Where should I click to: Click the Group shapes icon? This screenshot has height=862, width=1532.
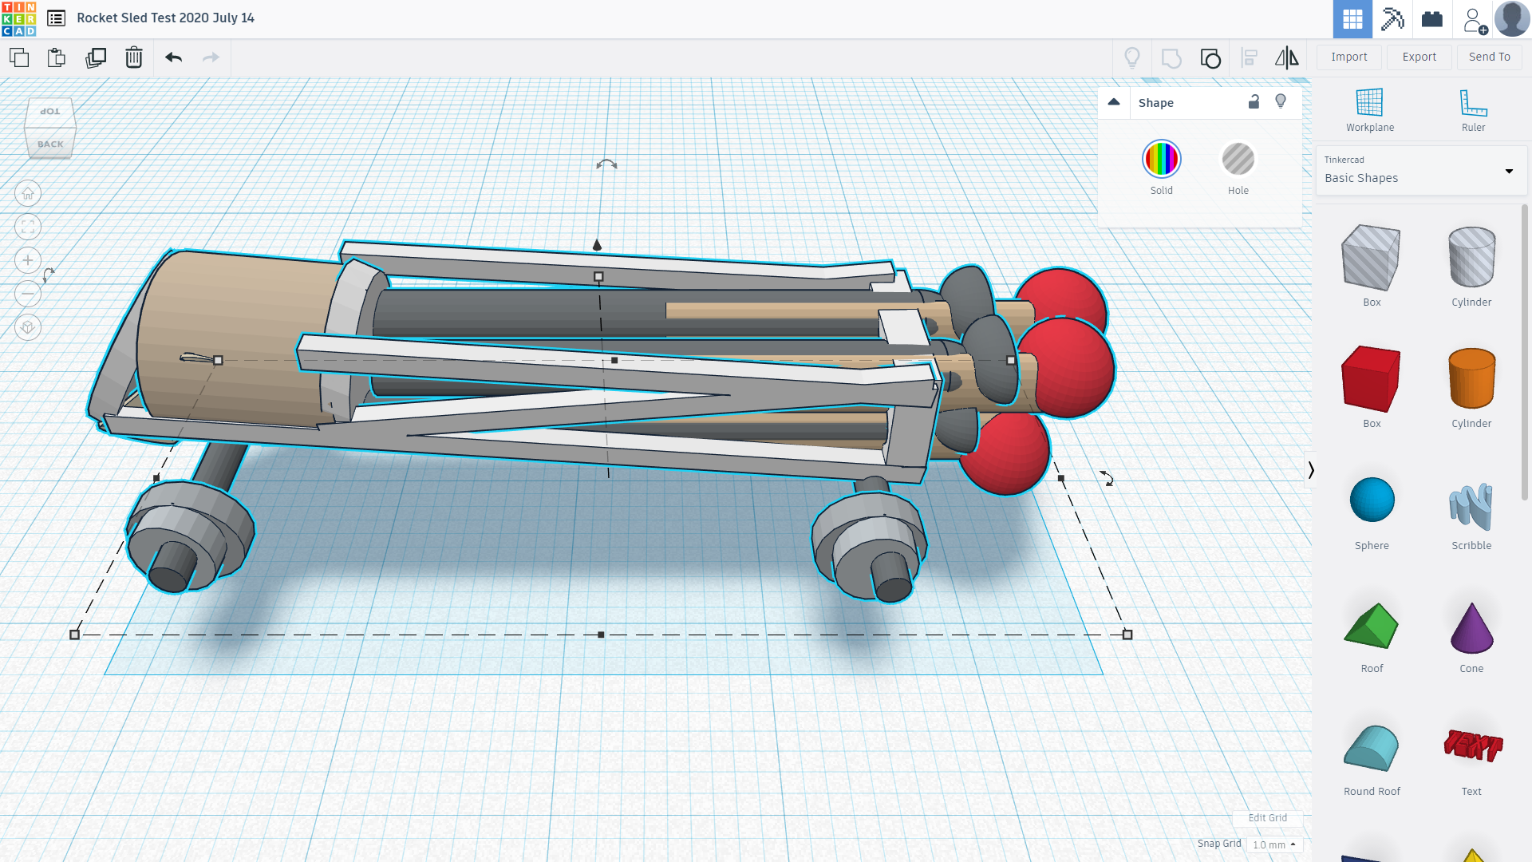(x=1171, y=57)
